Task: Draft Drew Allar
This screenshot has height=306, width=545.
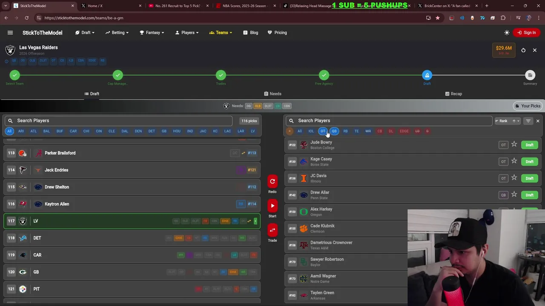Action: [529, 195]
